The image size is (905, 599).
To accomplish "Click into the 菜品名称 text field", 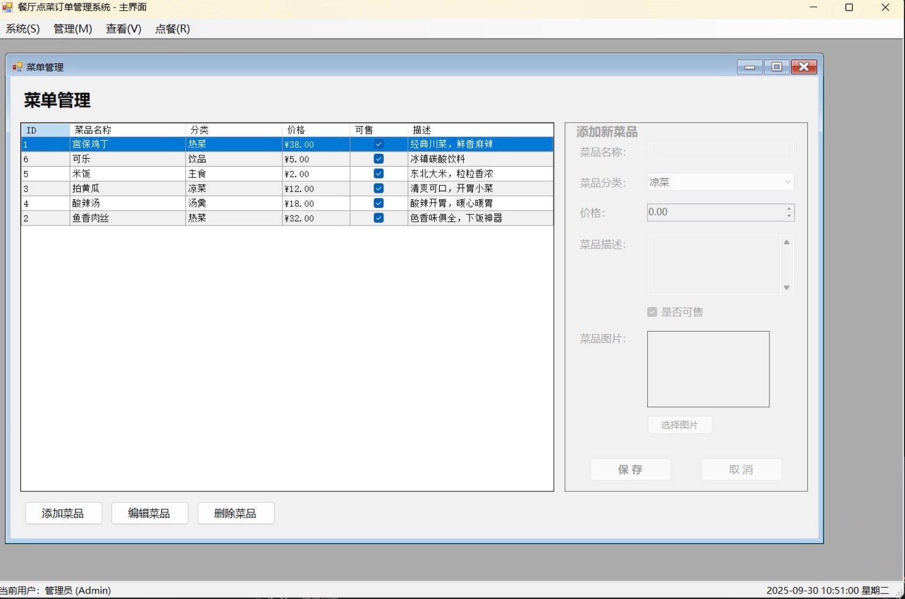I will pyautogui.click(x=720, y=152).
